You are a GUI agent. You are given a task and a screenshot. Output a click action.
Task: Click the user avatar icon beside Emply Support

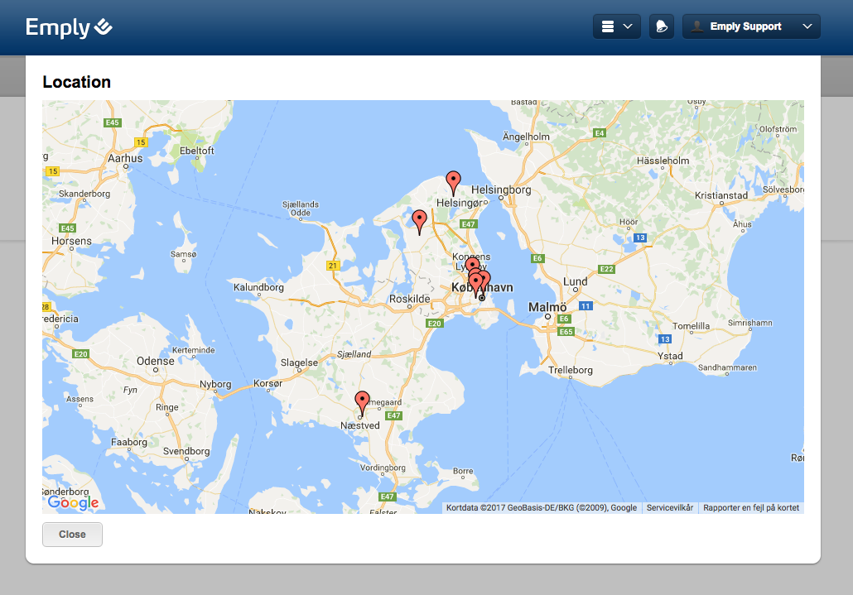[x=696, y=26]
